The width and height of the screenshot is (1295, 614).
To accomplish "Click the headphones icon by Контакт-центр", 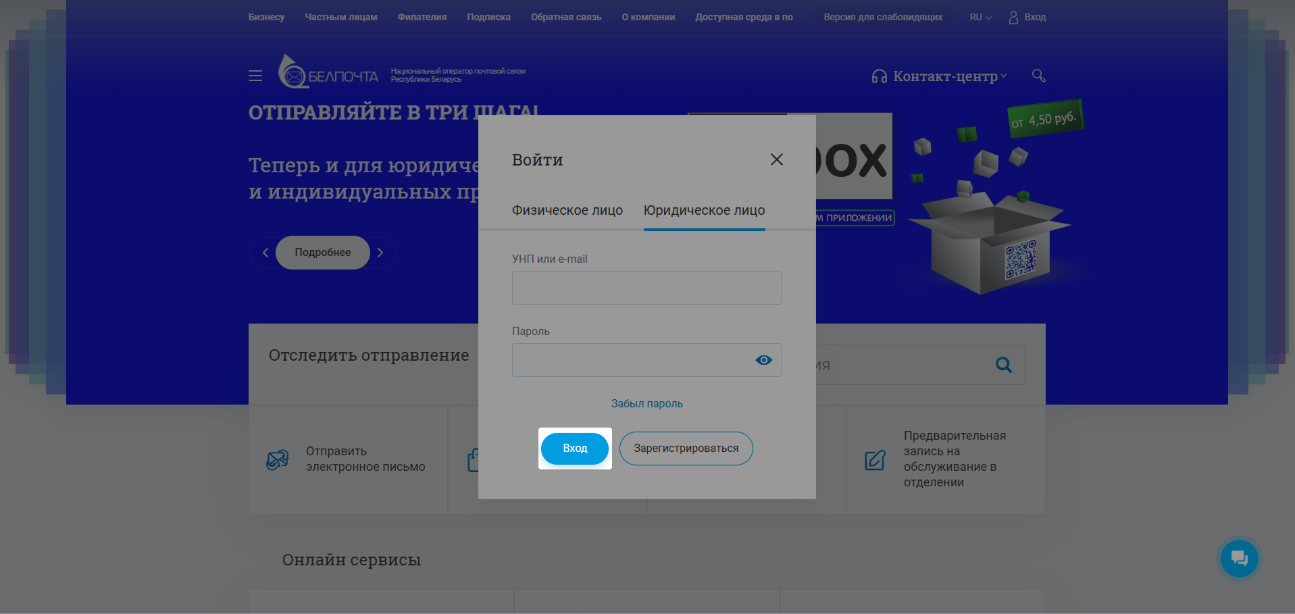I will click(878, 76).
